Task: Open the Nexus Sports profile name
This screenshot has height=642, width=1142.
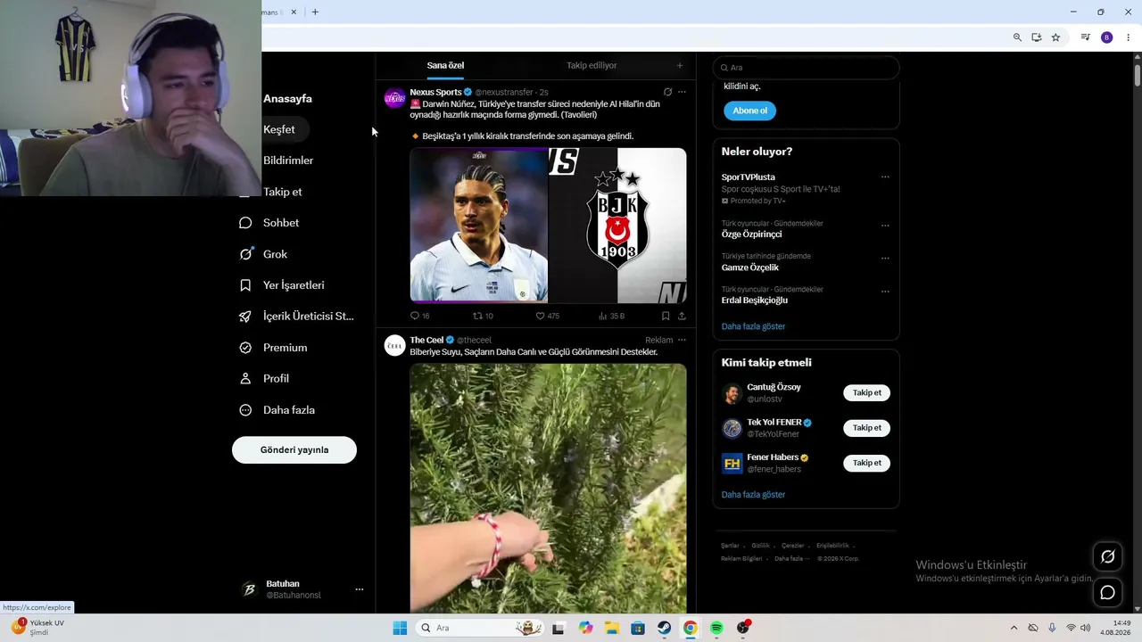Action: click(x=435, y=92)
